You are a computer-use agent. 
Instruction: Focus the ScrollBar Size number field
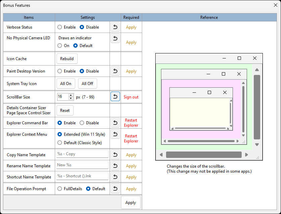[63, 97]
